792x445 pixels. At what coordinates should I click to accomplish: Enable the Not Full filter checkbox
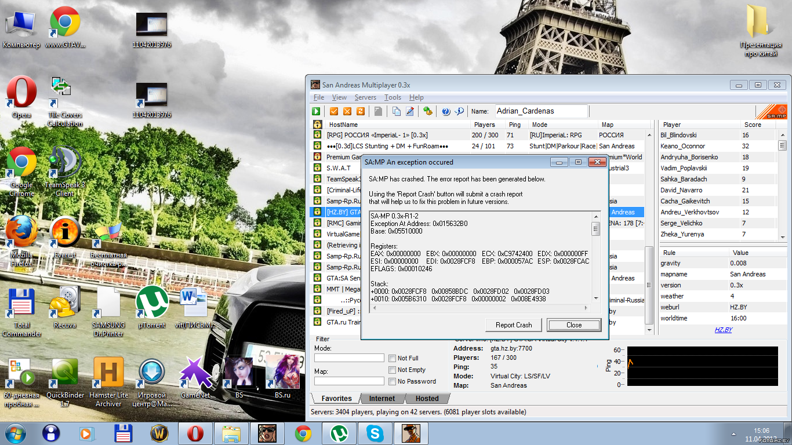[393, 359]
